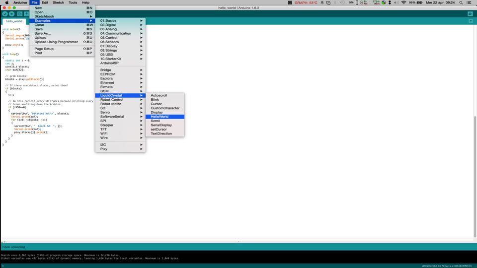Choose Save As... from the File menu
The width and height of the screenshot is (477, 268).
tap(62, 33)
